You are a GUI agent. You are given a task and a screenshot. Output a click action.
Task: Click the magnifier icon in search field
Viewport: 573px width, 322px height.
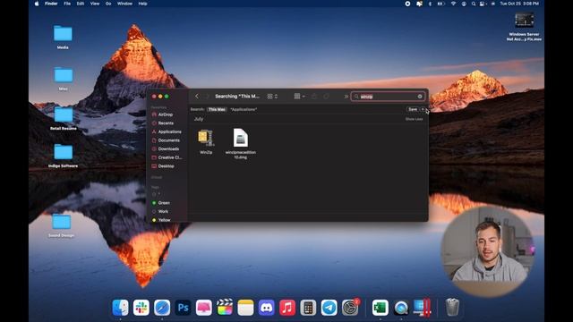coord(356,97)
